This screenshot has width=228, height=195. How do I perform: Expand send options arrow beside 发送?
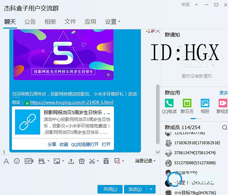tap(151, 189)
